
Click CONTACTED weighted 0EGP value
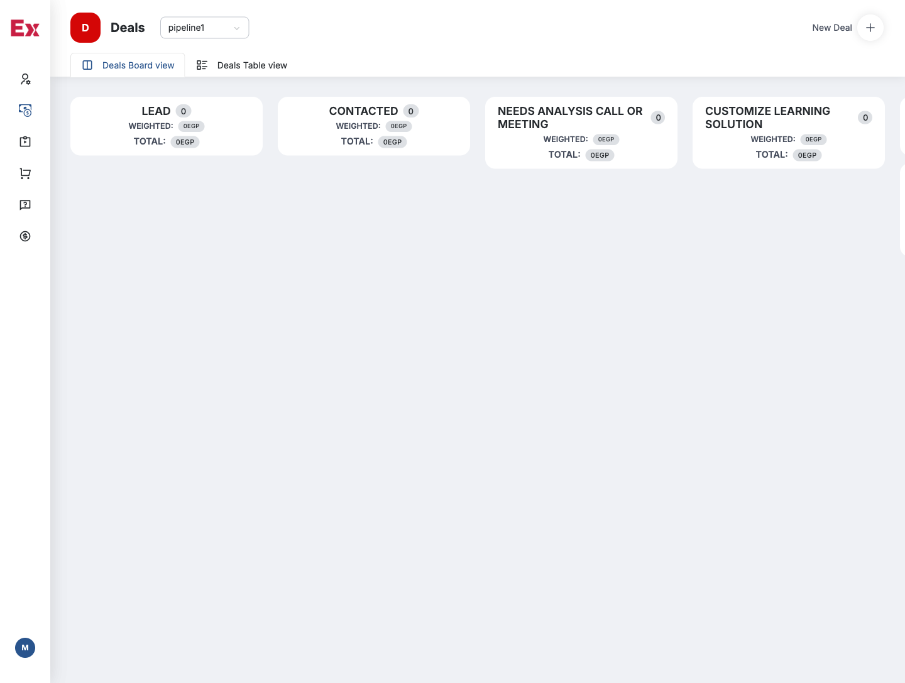point(399,126)
